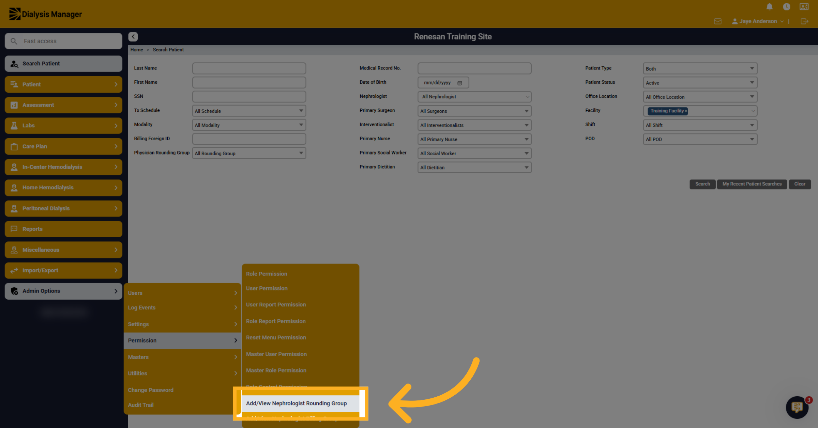Screen dimensions: 818x428
Task: Click the Assessment chart icon
Action: point(14,105)
